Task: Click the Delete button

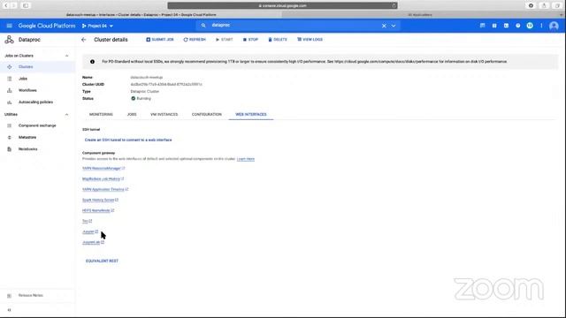Action: [x=278, y=40]
